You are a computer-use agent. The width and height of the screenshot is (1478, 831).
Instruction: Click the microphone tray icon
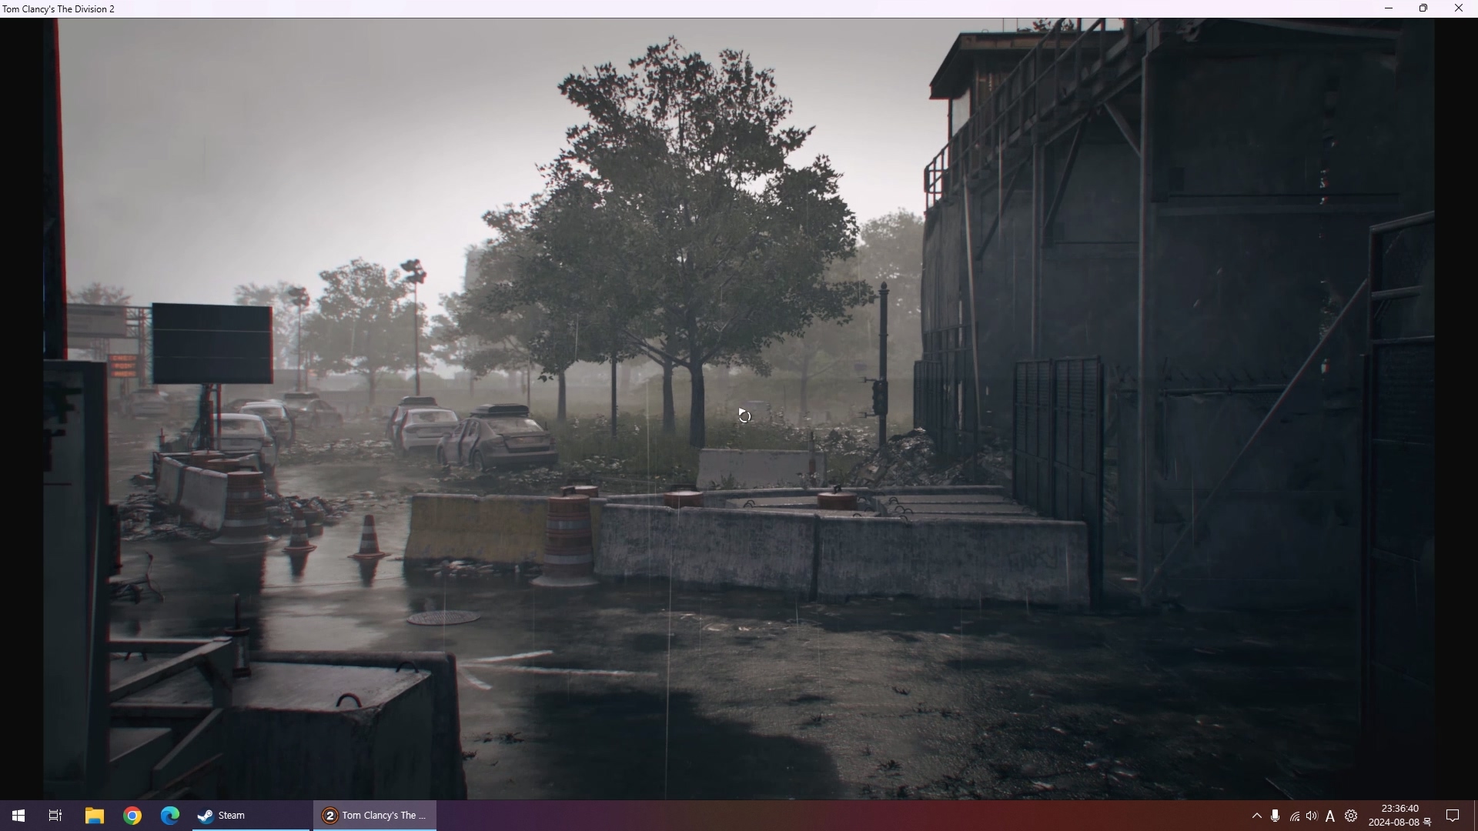pos(1276,816)
